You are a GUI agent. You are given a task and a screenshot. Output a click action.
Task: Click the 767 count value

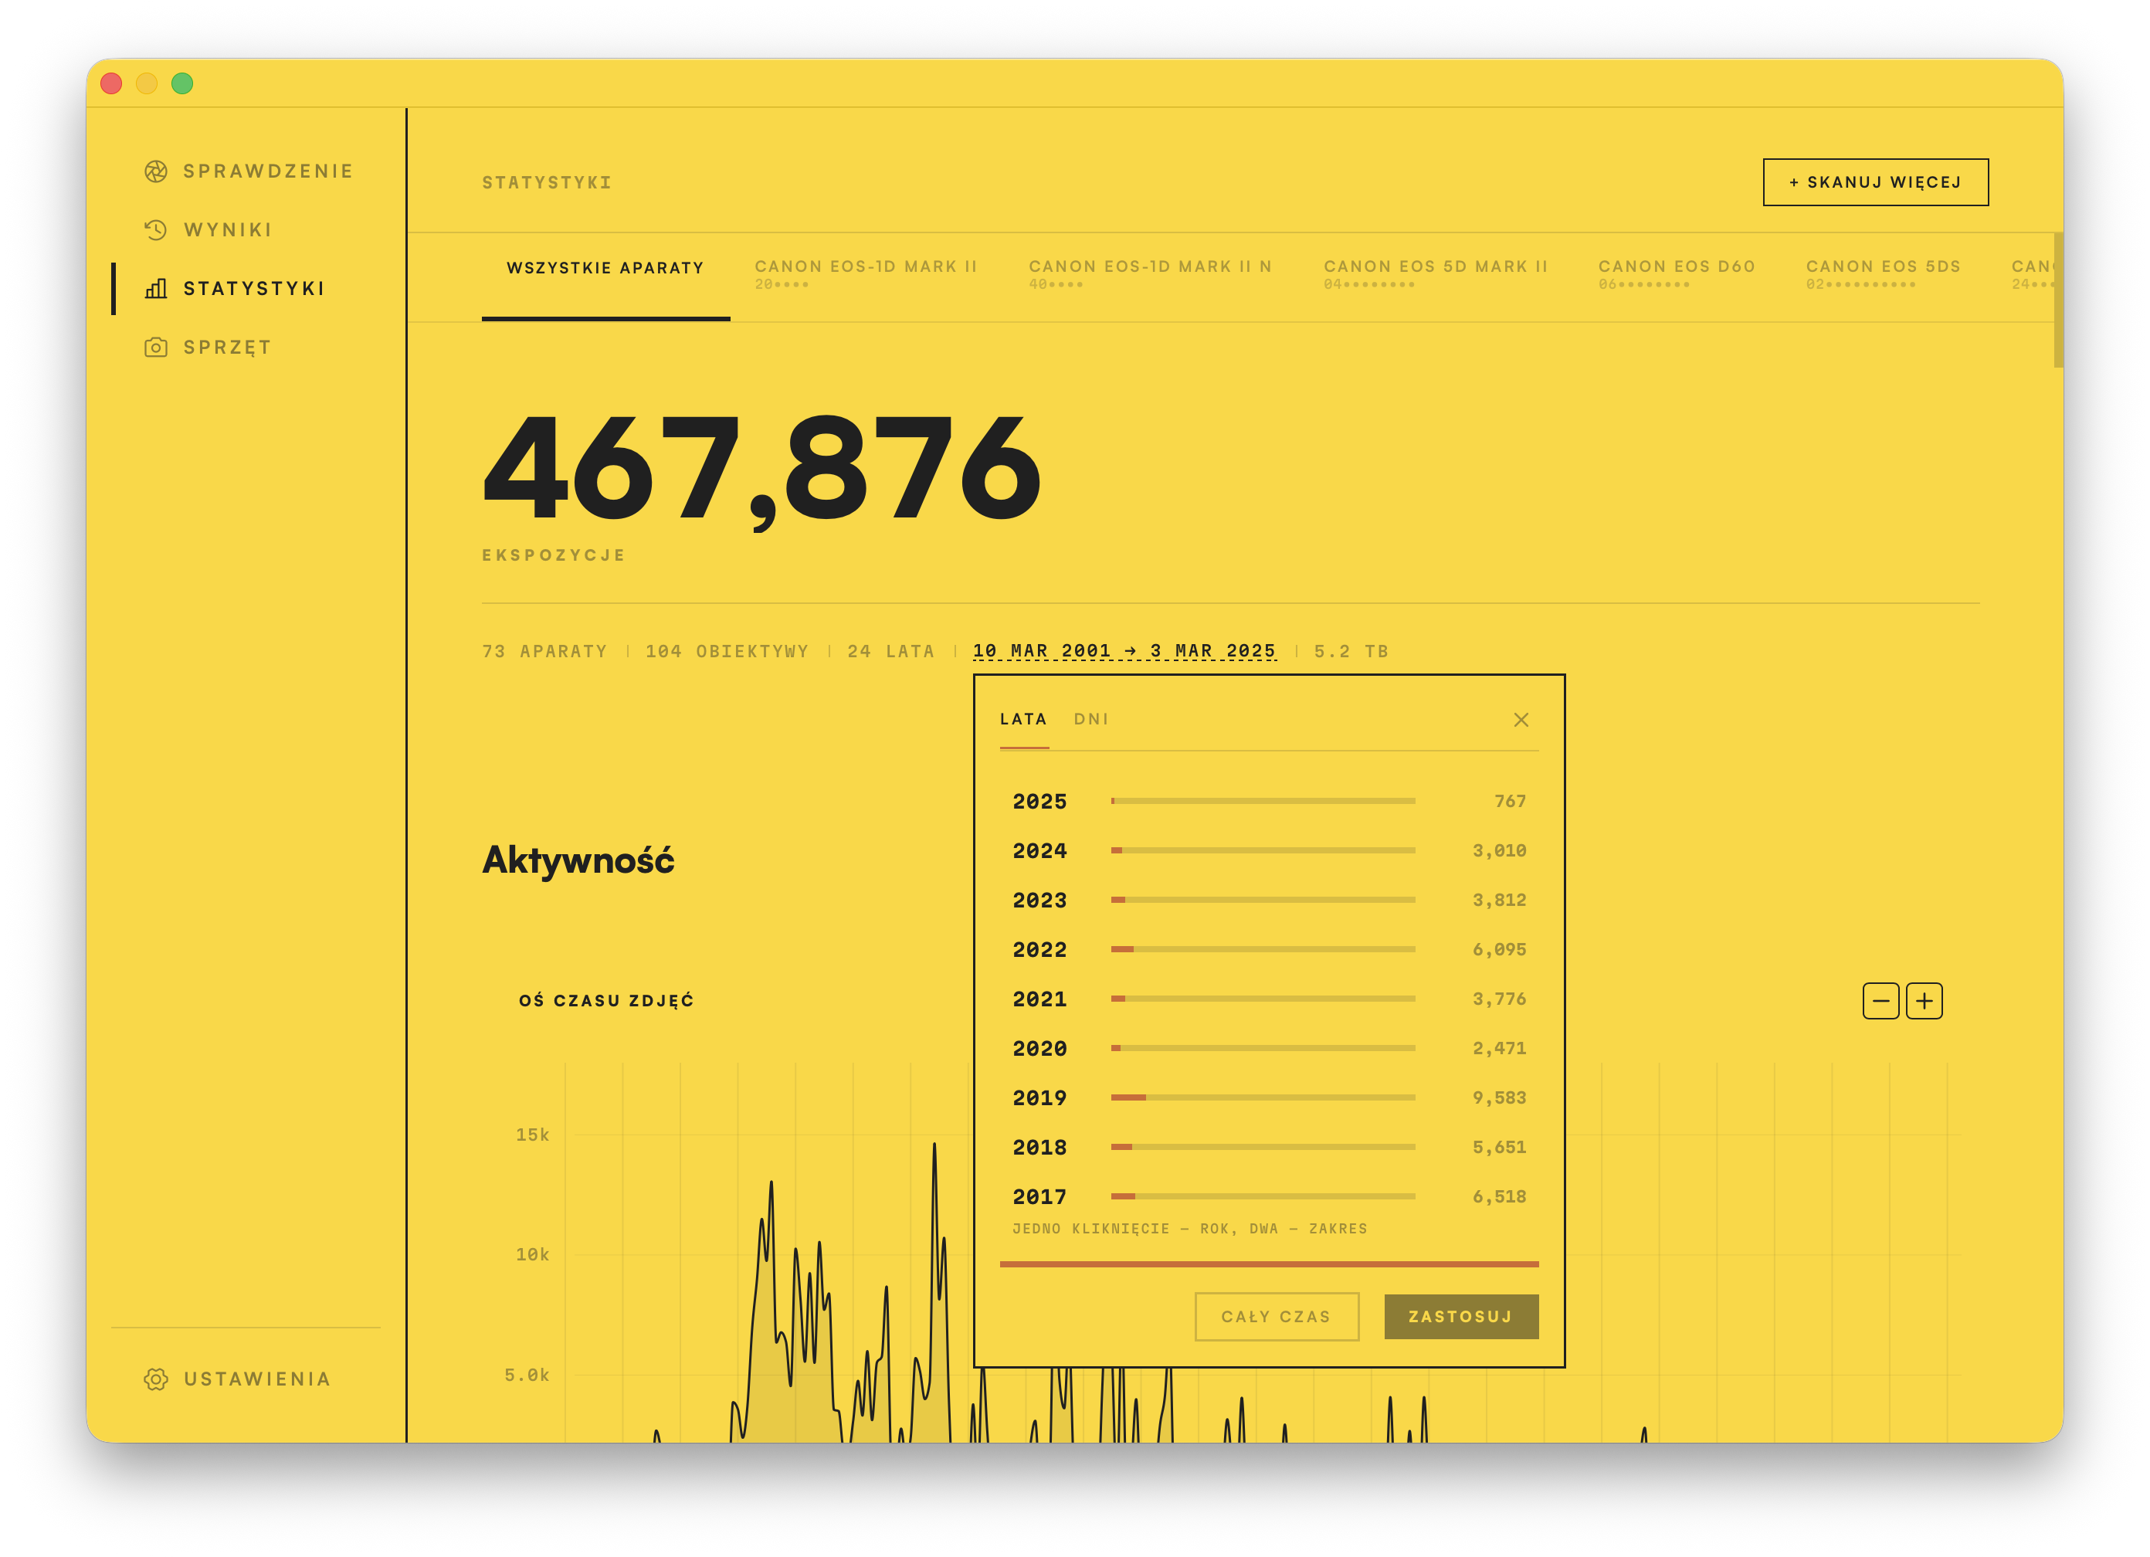[x=1510, y=801]
